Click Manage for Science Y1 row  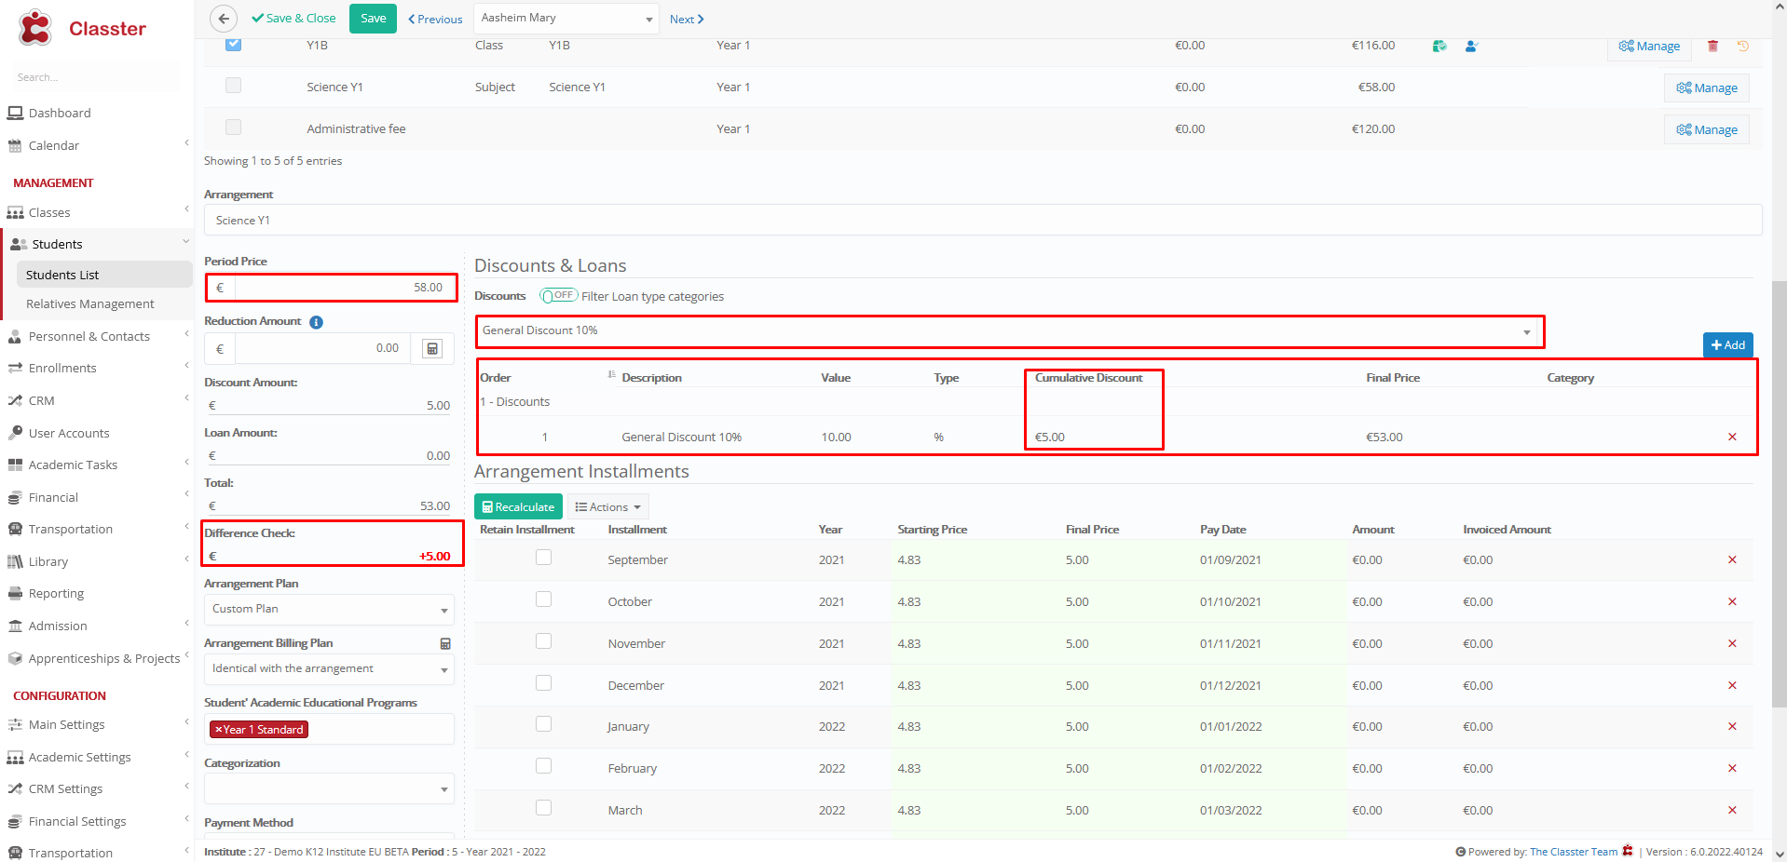(1707, 88)
